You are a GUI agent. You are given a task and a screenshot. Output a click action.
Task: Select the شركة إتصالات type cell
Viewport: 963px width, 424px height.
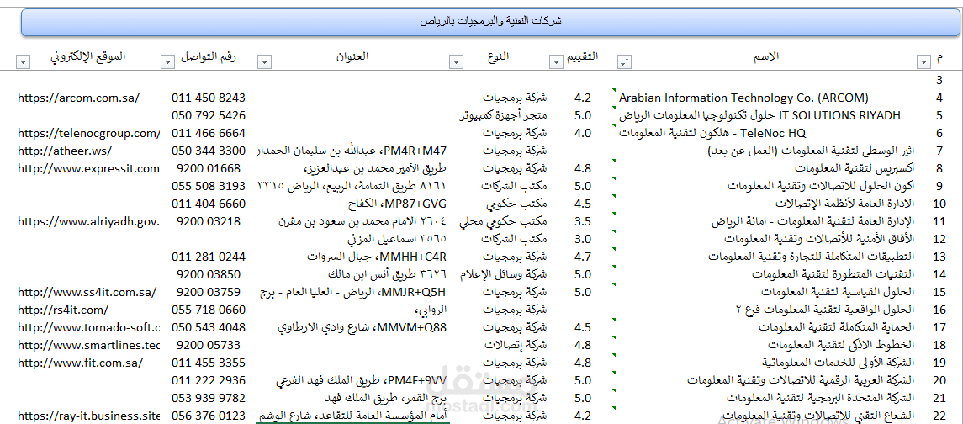pyautogui.click(x=517, y=346)
